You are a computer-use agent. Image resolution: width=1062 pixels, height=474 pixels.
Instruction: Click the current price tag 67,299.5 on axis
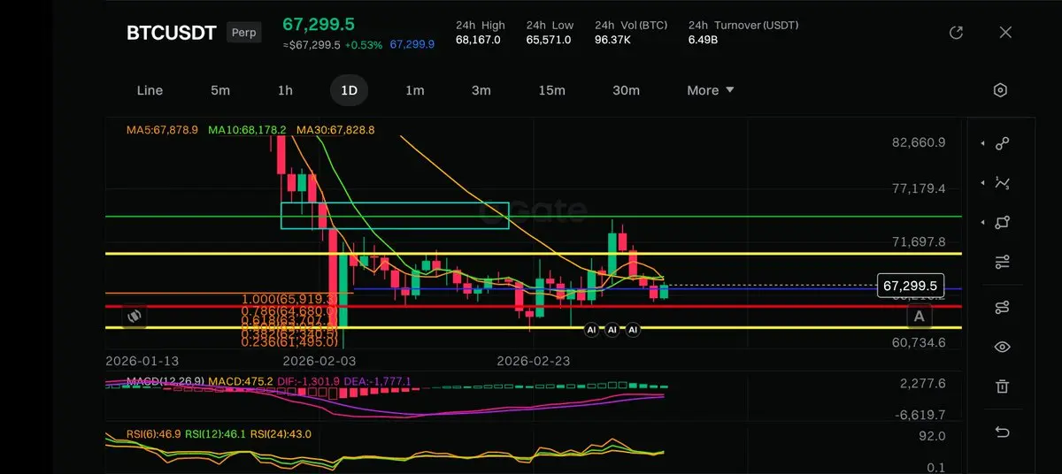click(x=911, y=286)
